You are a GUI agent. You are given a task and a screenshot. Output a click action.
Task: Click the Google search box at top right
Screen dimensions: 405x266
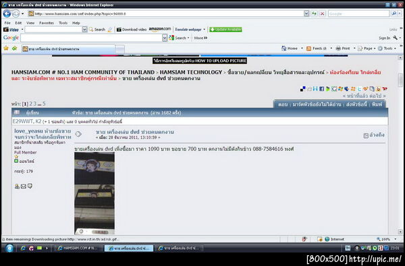coord(358,13)
